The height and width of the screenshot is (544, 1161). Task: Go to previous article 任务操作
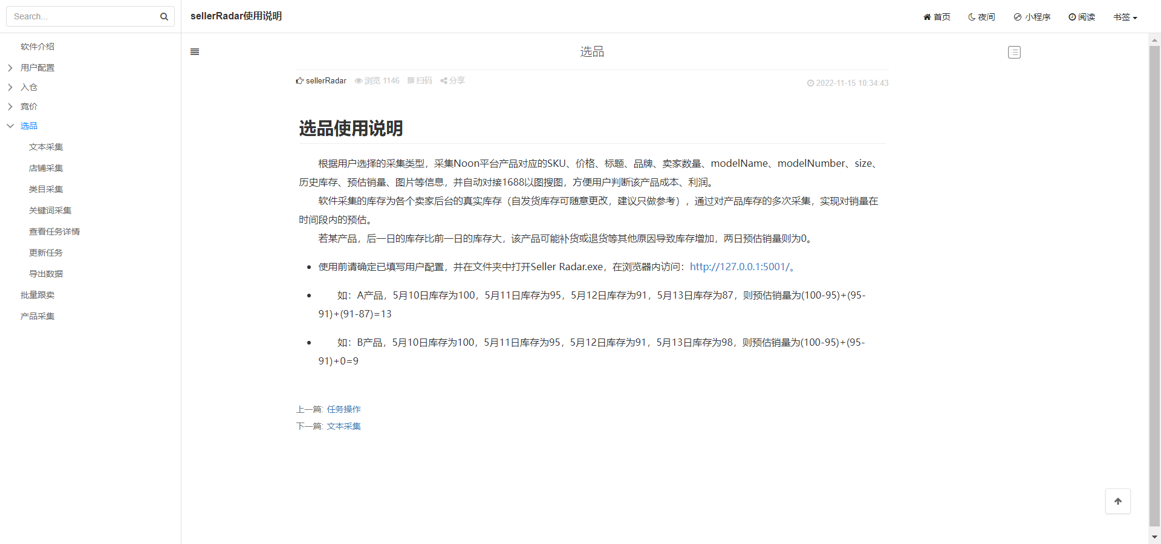click(x=343, y=409)
